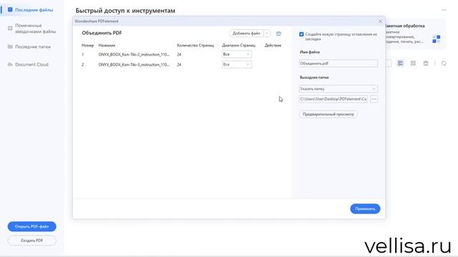Click the Add file button
This screenshot has width=458, height=257.
coord(246,34)
